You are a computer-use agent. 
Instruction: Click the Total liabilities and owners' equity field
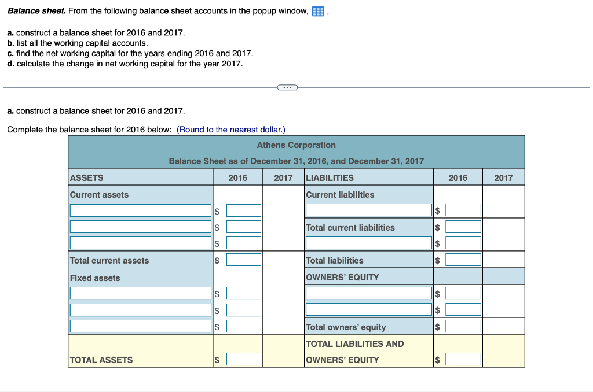click(463, 358)
